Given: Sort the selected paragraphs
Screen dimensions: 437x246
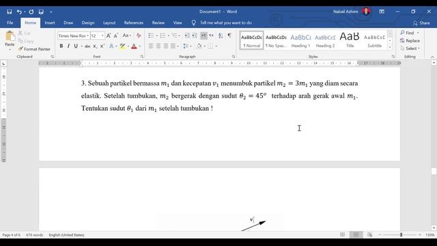Looking at the screenshot, I should (x=221, y=36).
